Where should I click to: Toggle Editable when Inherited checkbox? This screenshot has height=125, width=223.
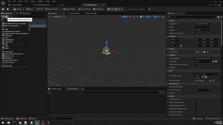(196, 33)
